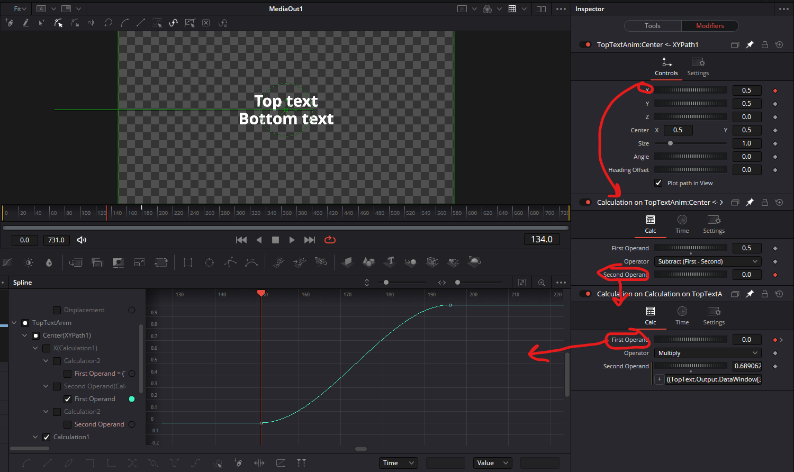The width and height of the screenshot is (794, 472).
Task: Toggle audio mute speaker icon
Action: 82,240
